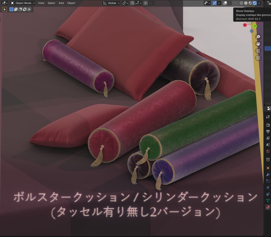Open the proportional editing falloff dropdown
This screenshot has height=237, width=271.
(x=153, y=3)
